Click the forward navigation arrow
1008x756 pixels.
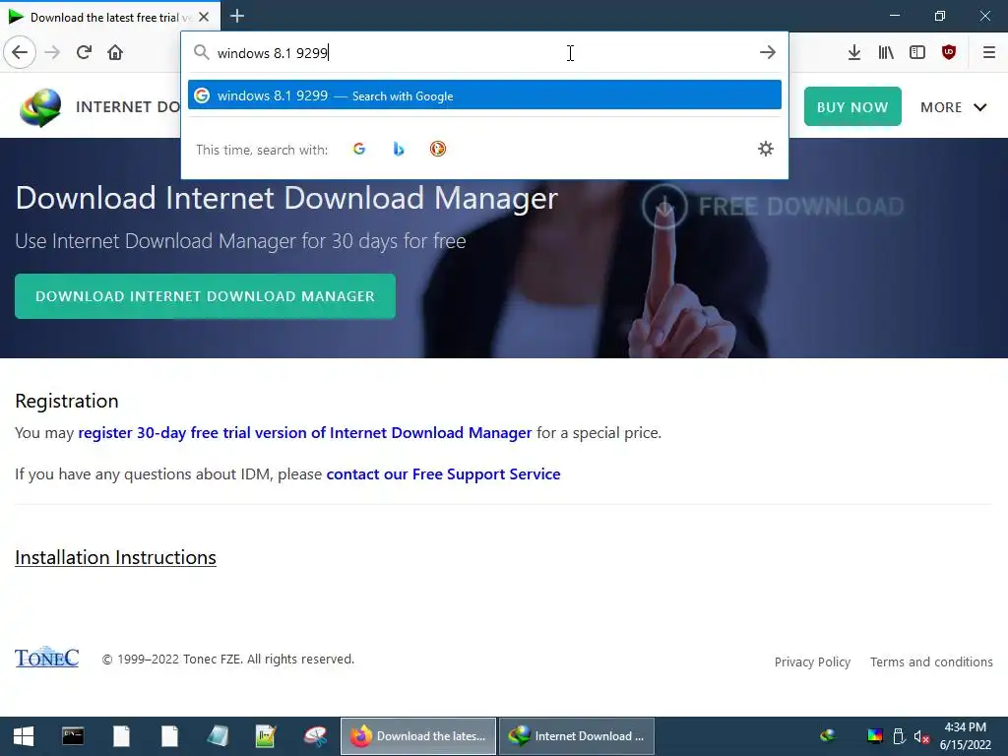pyautogui.click(x=52, y=52)
